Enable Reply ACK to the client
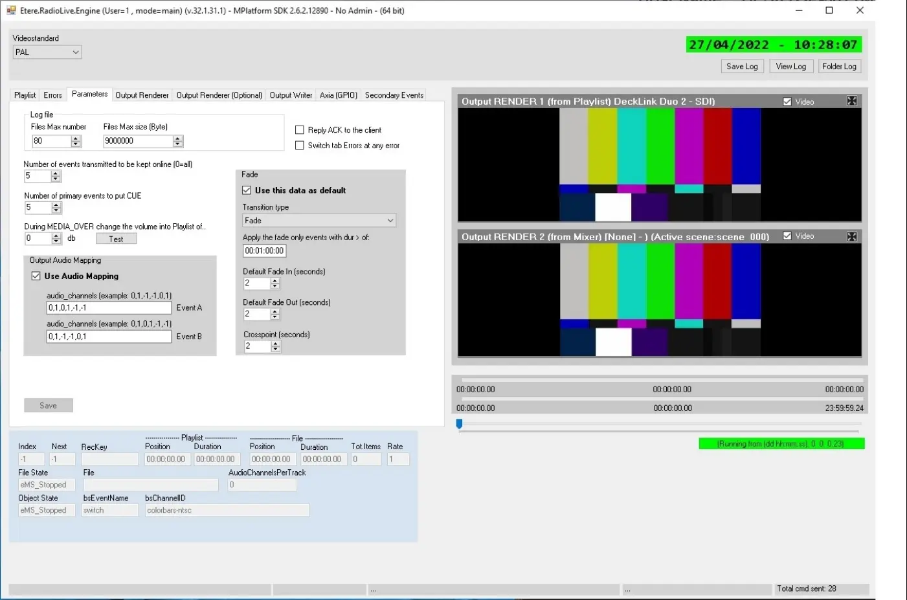907x600 pixels. click(300, 130)
